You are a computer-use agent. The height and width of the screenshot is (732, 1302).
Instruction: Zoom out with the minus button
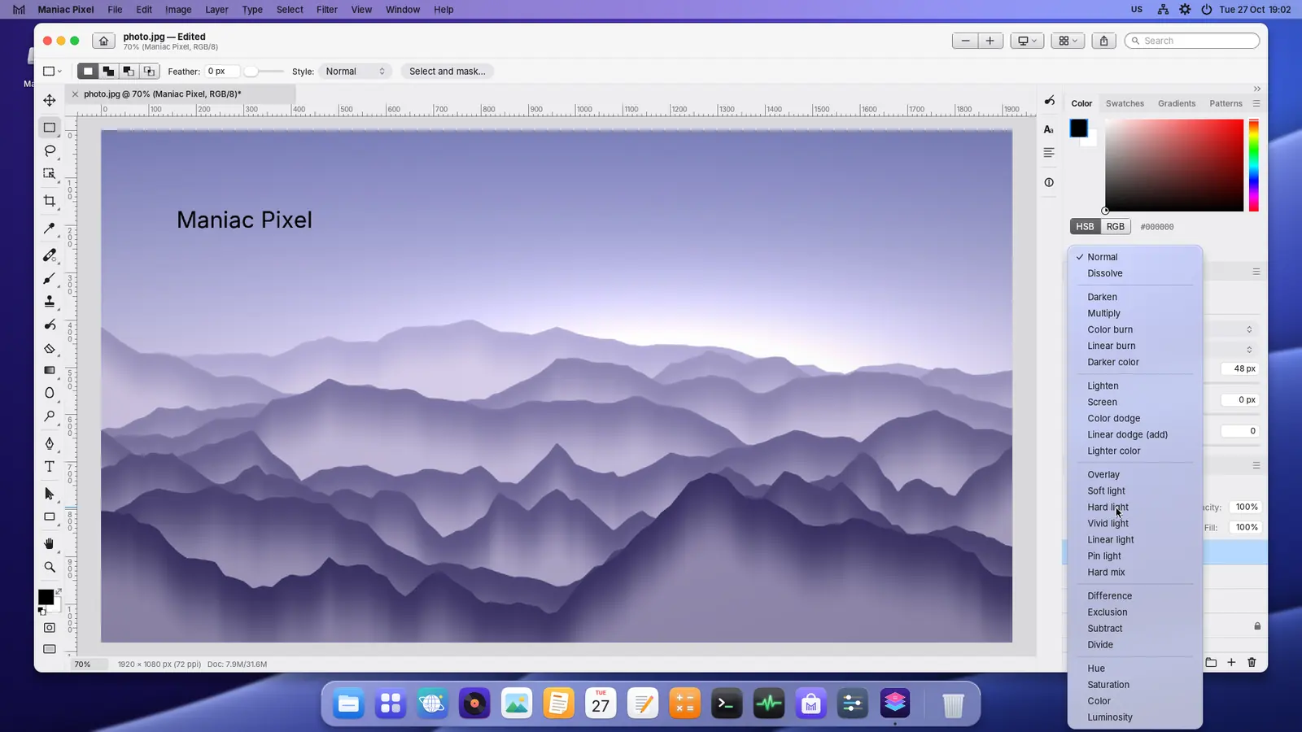click(965, 41)
